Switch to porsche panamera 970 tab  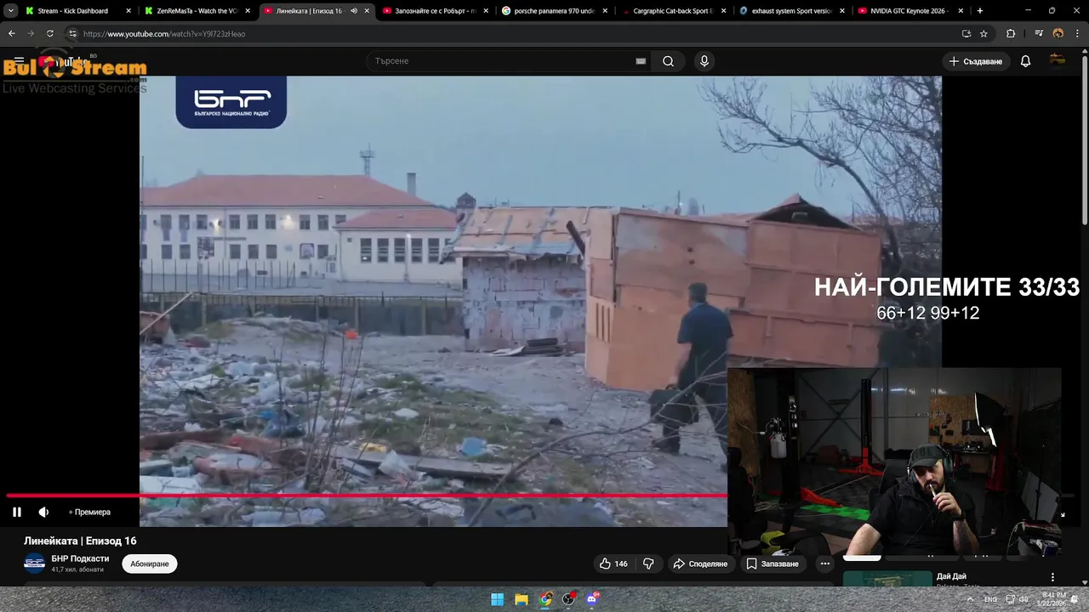coord(554,11)
